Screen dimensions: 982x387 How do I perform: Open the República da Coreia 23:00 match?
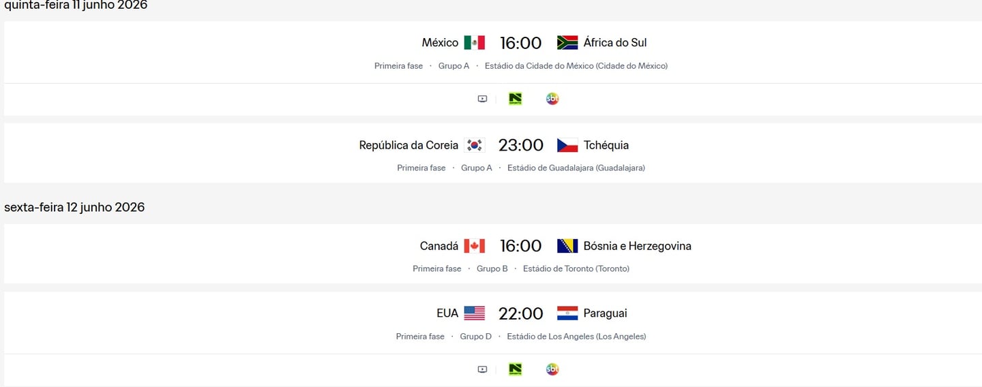point(520,145)
